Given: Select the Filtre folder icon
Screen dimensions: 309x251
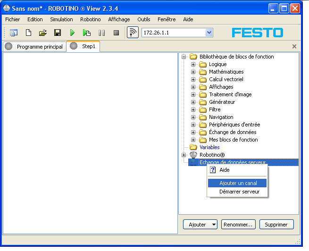Looking at the screenshot, I should click(202, 109).
